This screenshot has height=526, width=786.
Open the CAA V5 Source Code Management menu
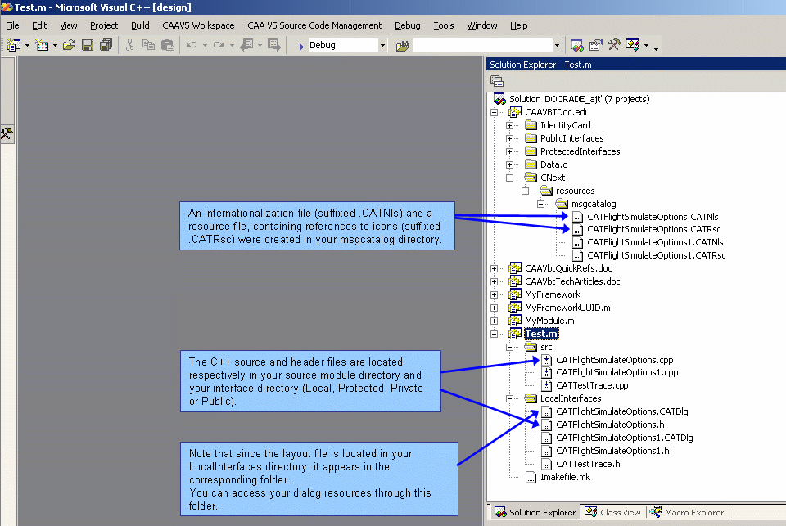tap(314, 25)
